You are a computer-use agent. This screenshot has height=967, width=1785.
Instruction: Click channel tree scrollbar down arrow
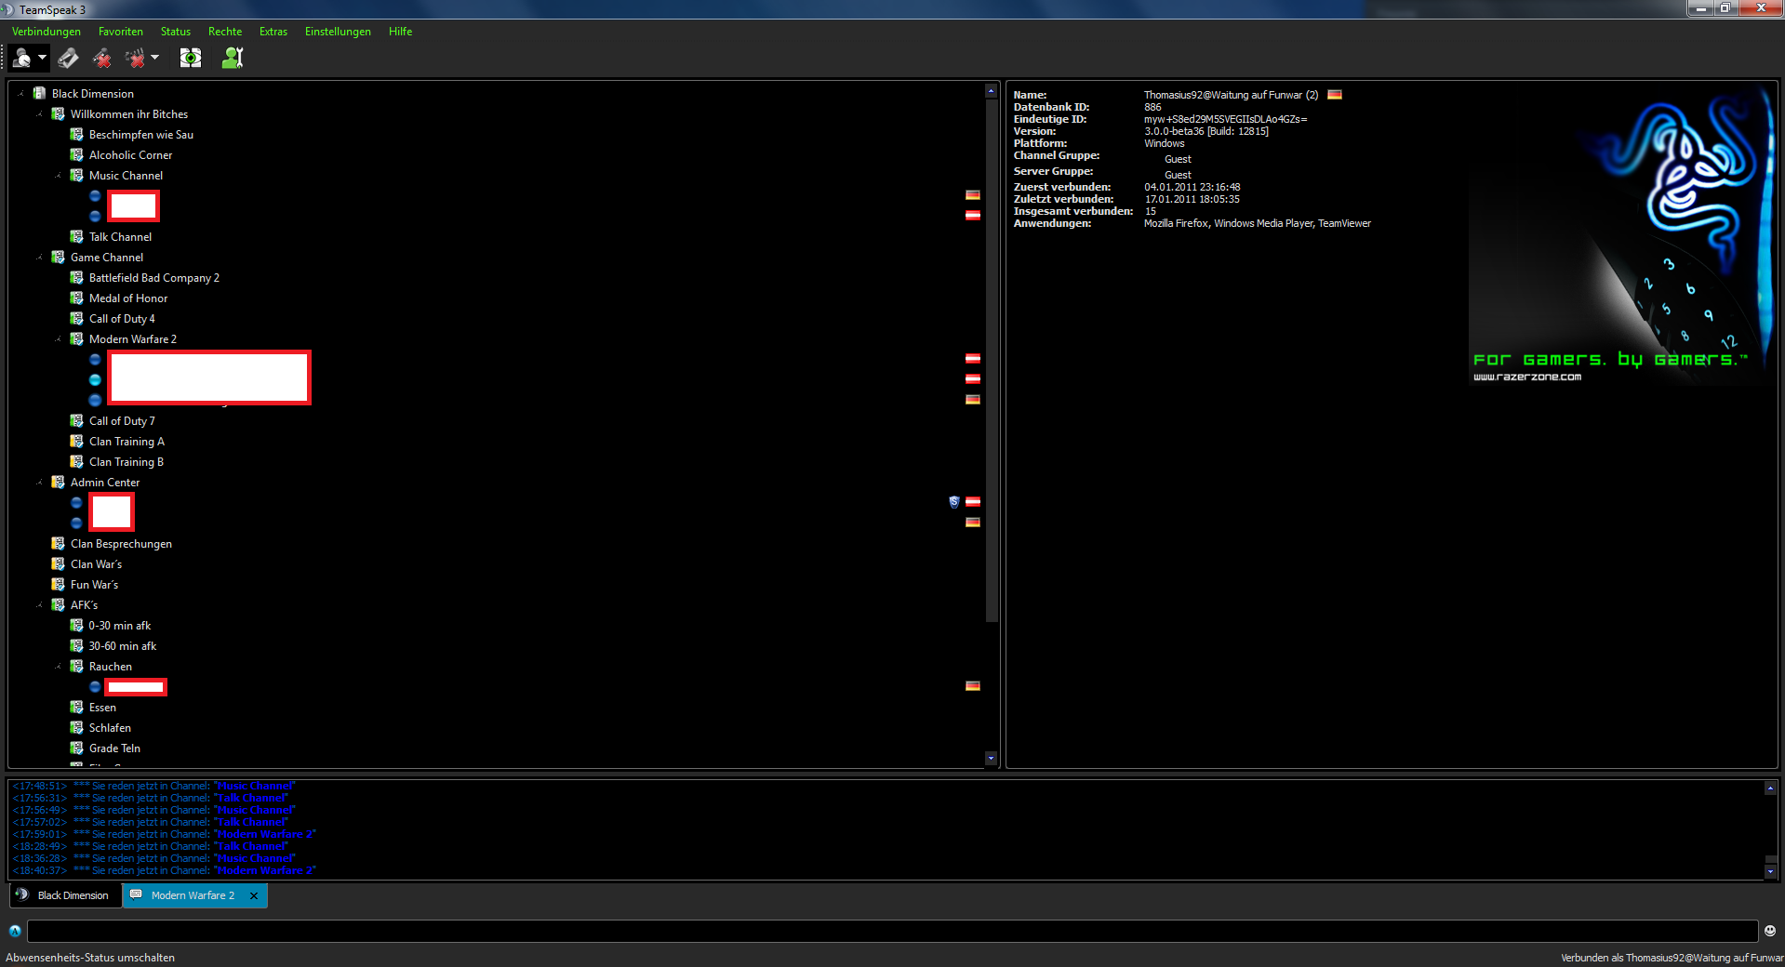[991, 758]
